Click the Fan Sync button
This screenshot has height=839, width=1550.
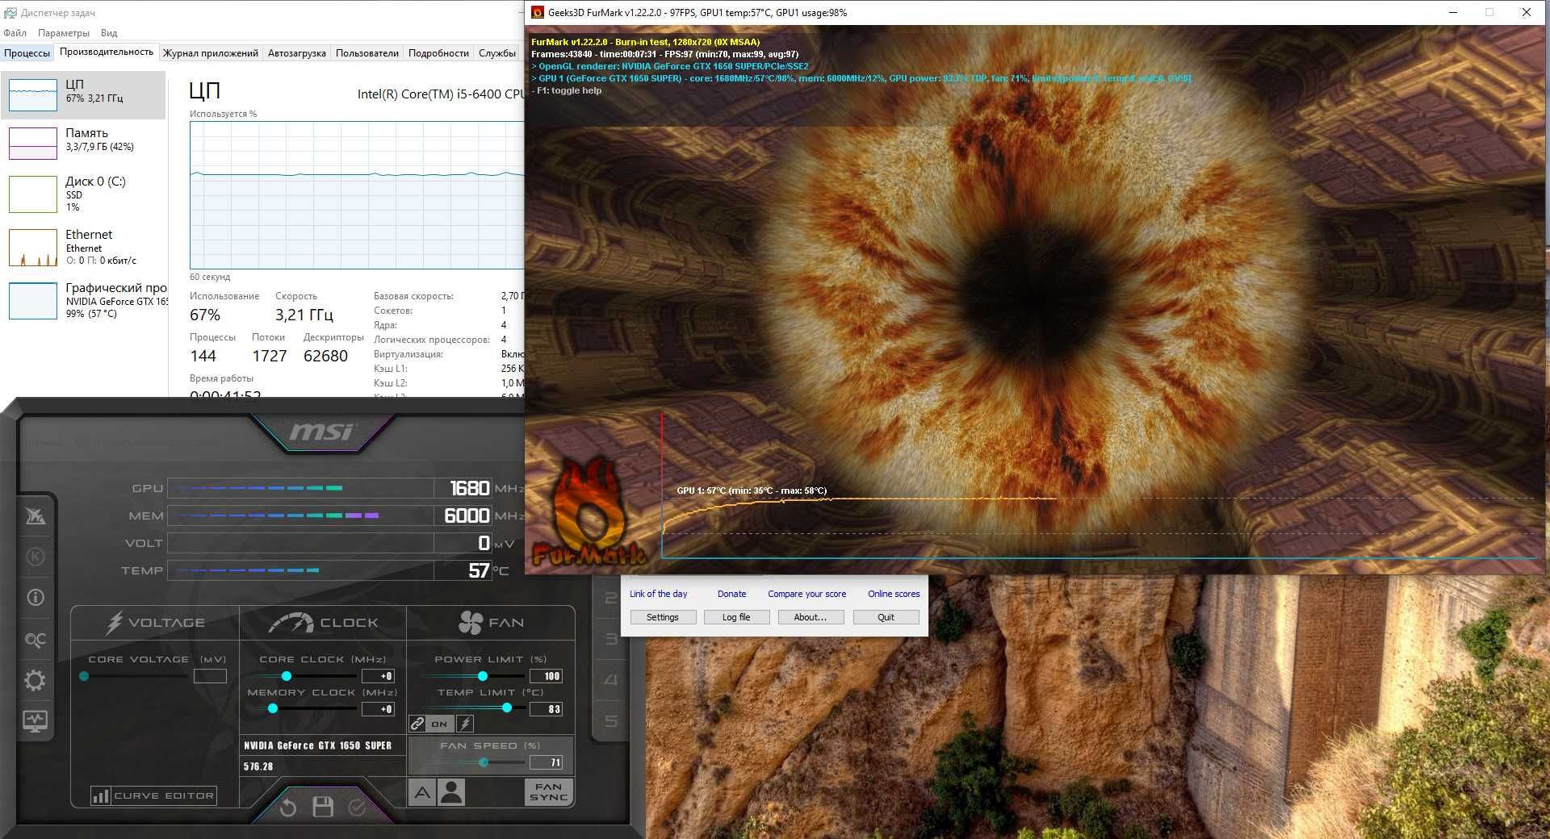point(549,792)
